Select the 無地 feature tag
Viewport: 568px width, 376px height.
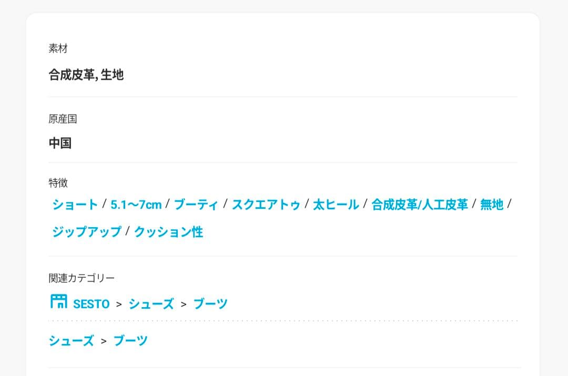click(492, 205)
